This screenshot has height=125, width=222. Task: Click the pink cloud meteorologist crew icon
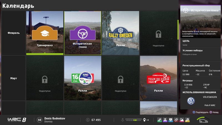pos(182,120)
